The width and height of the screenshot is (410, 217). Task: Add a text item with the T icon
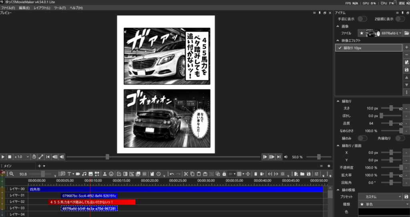click(x=69, y=174)
